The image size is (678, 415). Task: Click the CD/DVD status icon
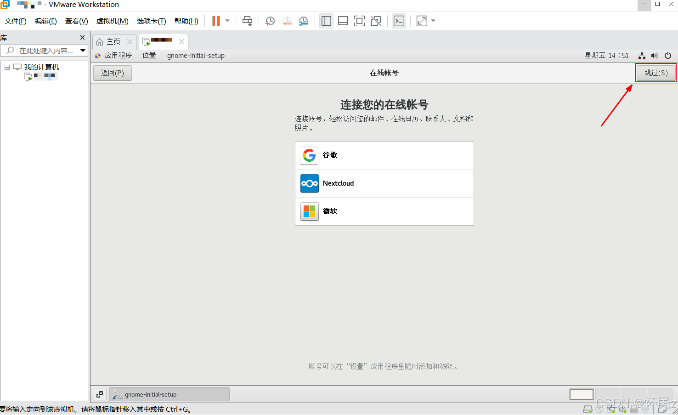pyautogui.click(x=599, y=409)
